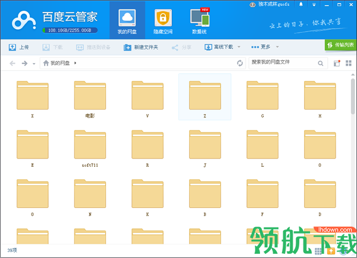Expand the 离线下载 dropdown arrow
Image resolution: width=357 pixels, height=258 pixels.
(x=239, y=46)
